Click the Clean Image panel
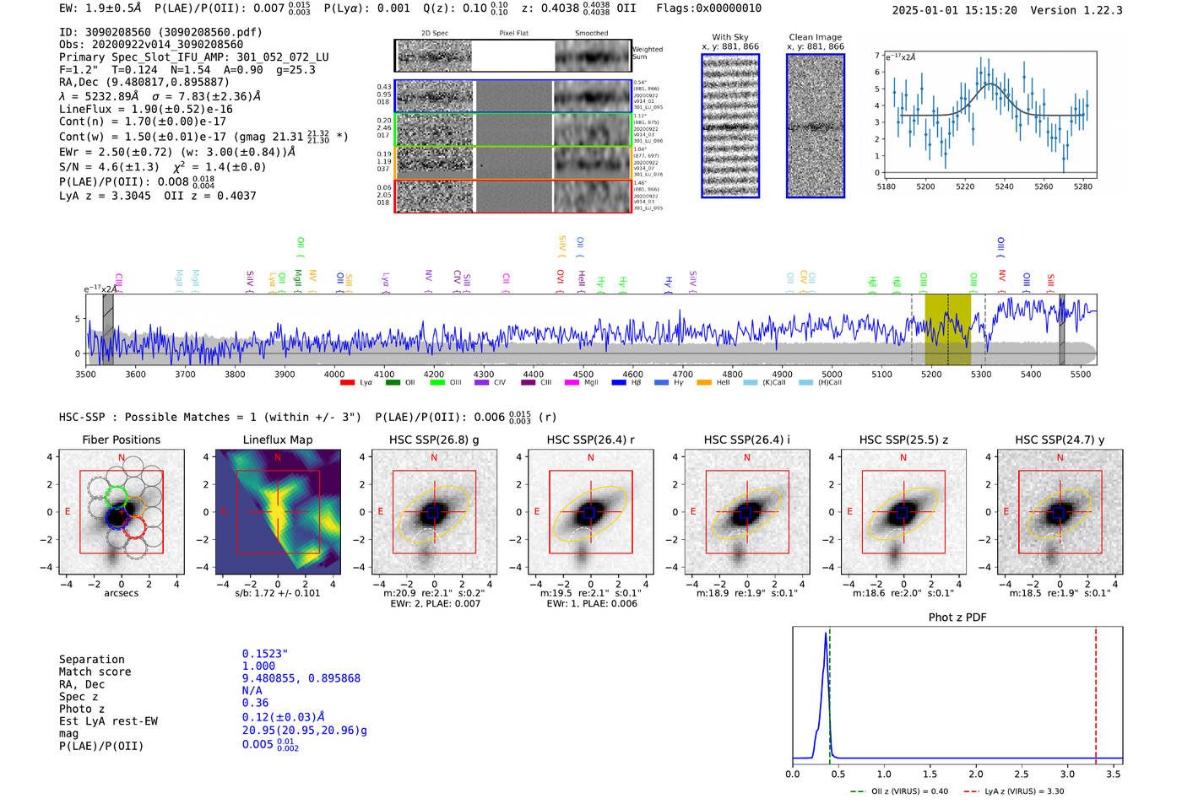The image size is (1182, 804). [816, 126]
